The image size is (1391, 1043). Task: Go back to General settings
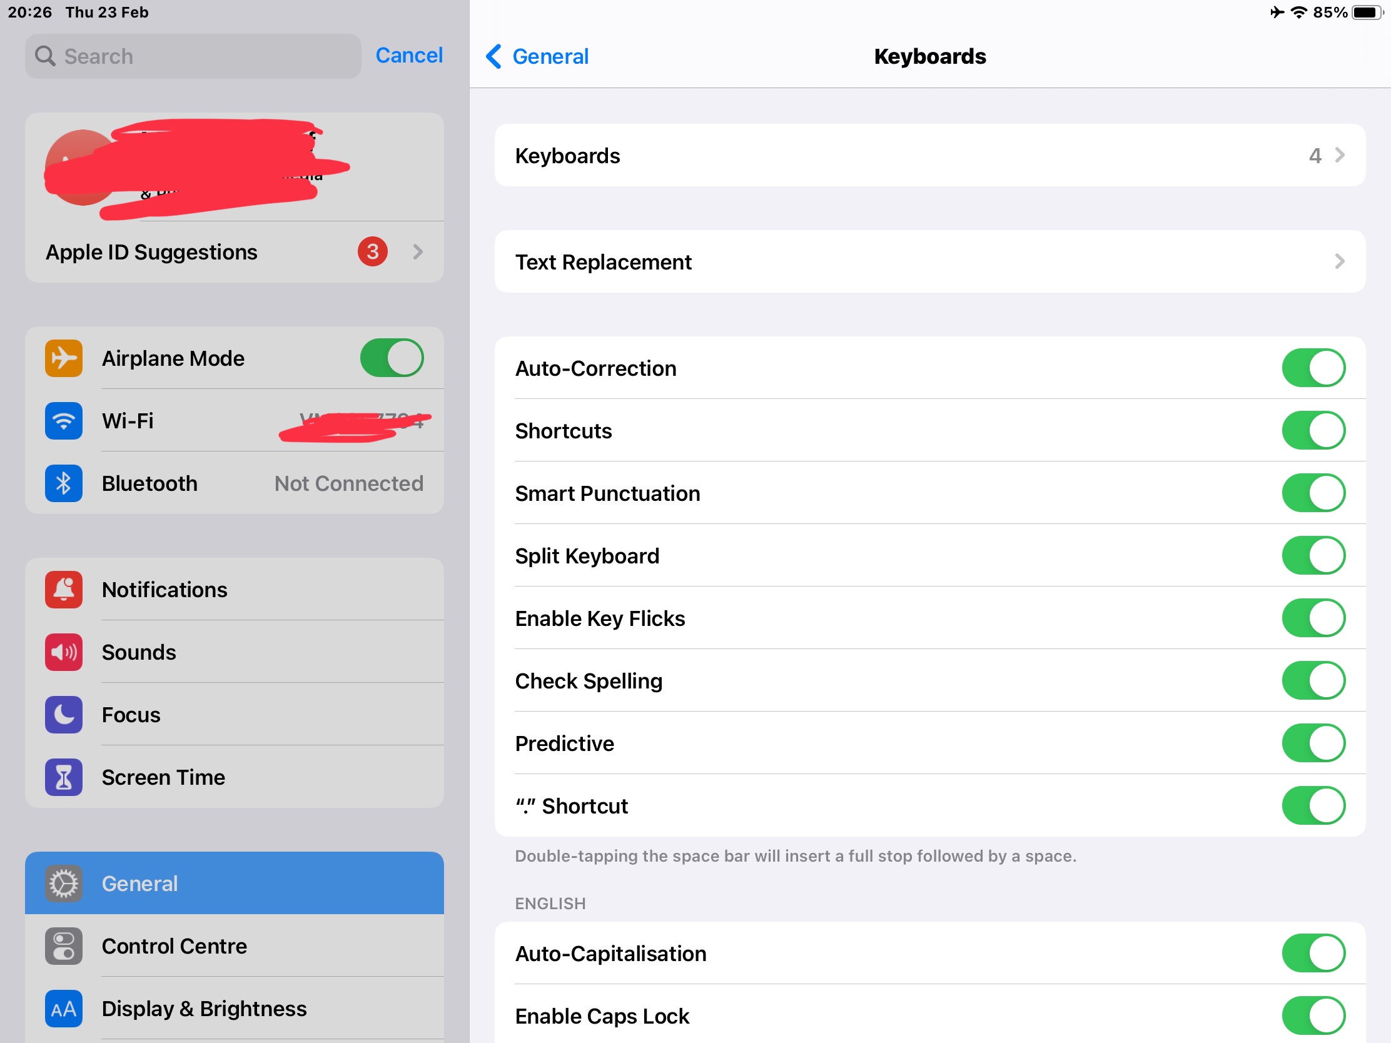point(538,56)
